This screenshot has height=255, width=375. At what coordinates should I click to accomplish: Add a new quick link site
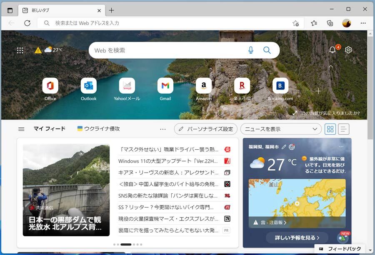[318, 91]
